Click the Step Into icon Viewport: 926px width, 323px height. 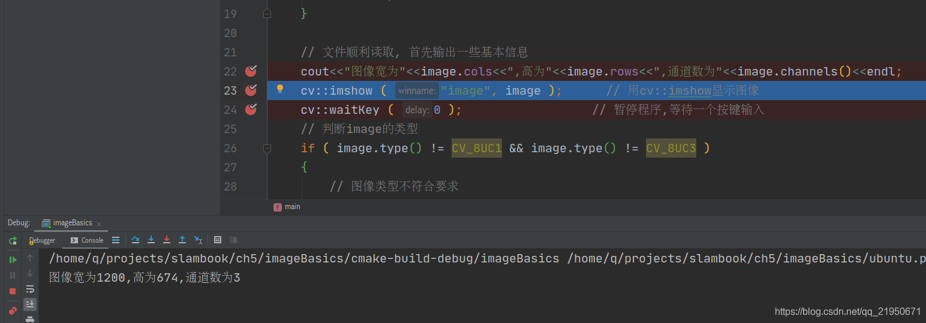151,240
